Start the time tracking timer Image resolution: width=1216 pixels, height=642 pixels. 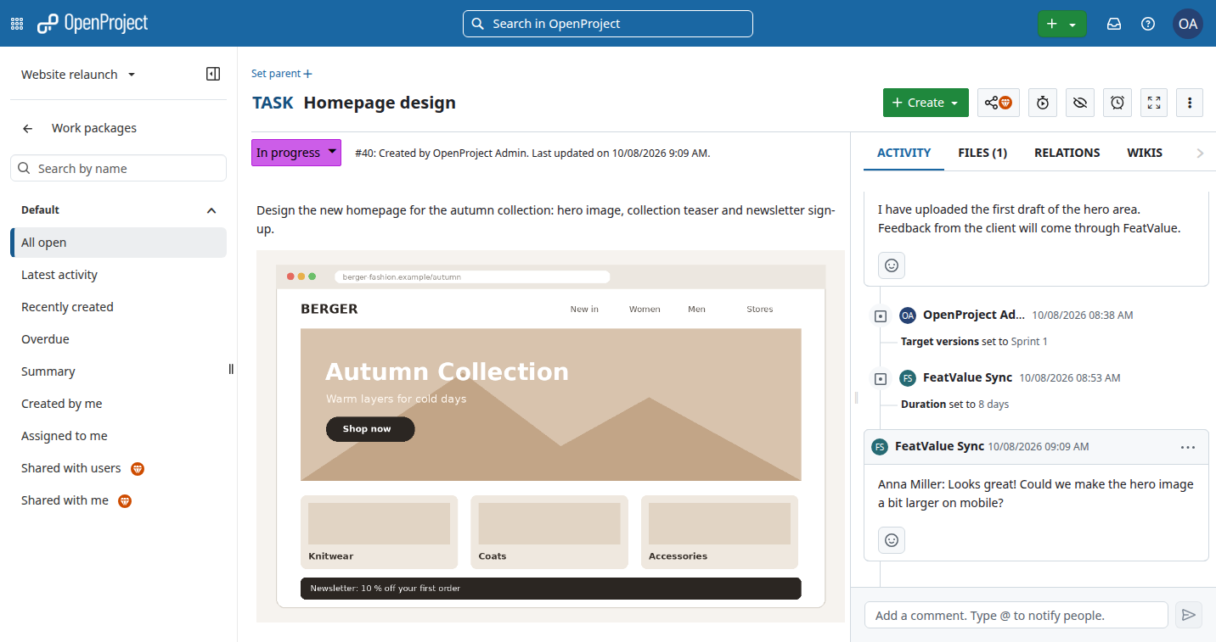coord(1043,103)
